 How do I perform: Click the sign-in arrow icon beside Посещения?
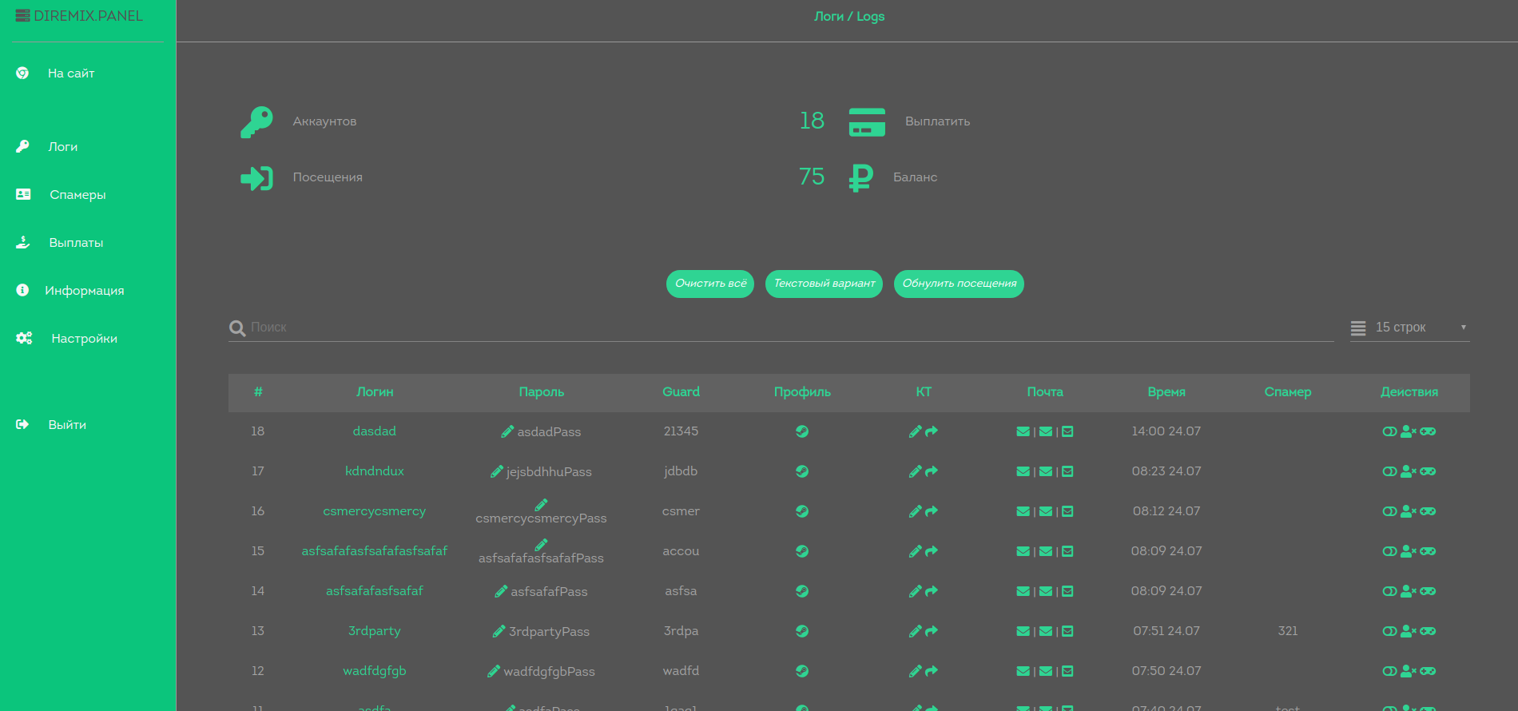(x=256, y=178)
